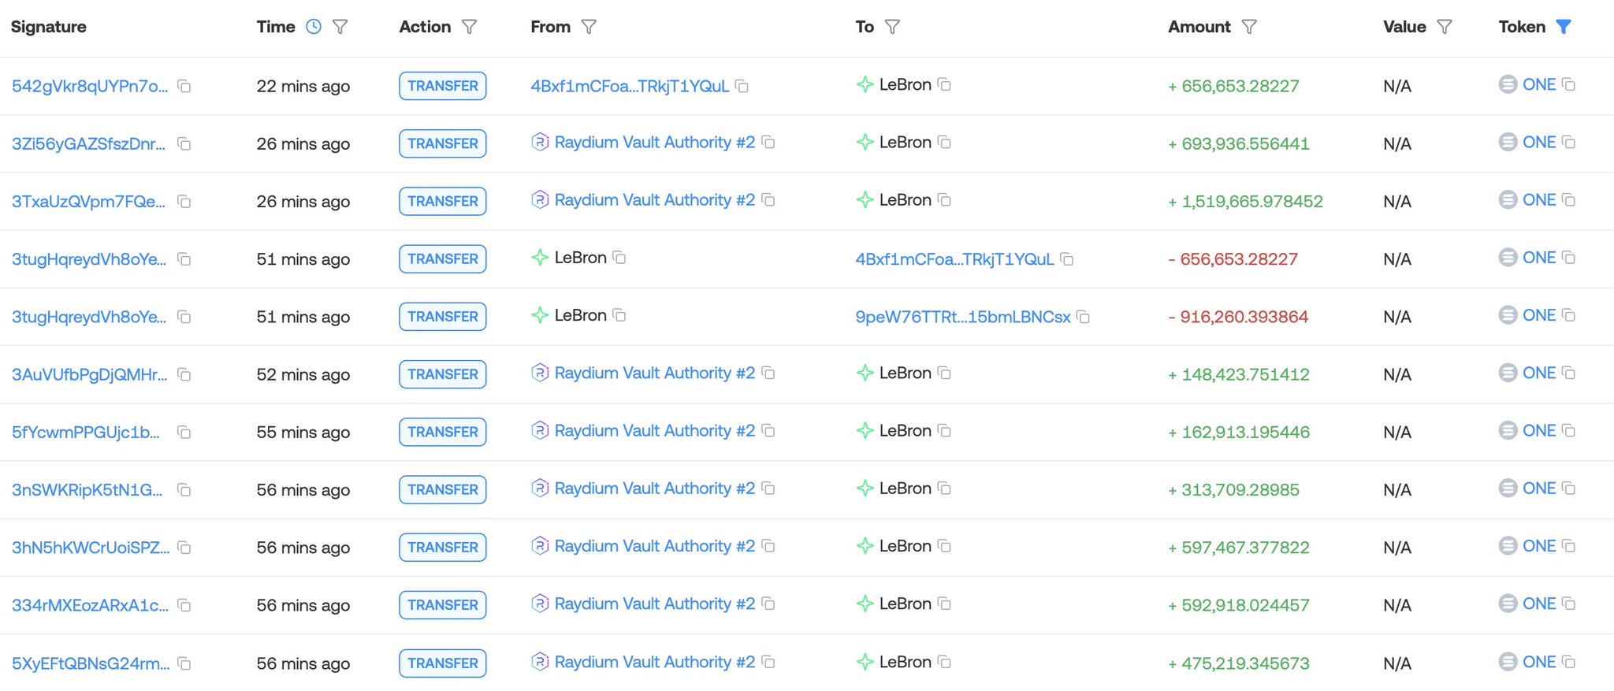
Task: Click amount + 1,519,665.978452
Action: click(1245, 202)
